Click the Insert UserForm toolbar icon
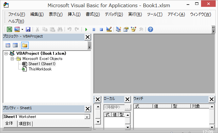This screenshot has height=133, width=218. point(17,29)
